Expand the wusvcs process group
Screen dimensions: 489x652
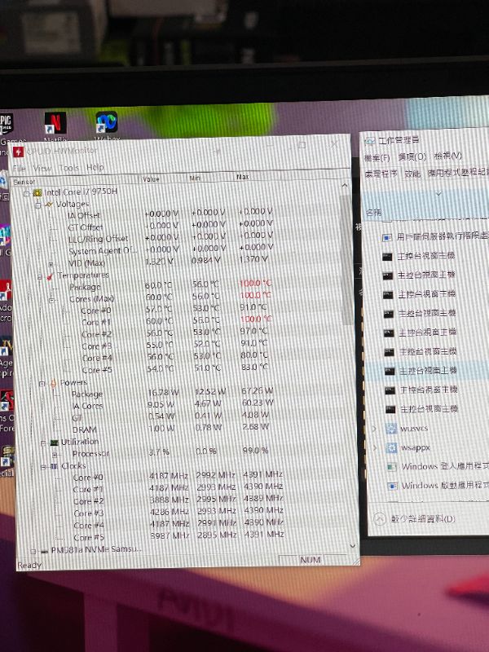tap(374, 429)
